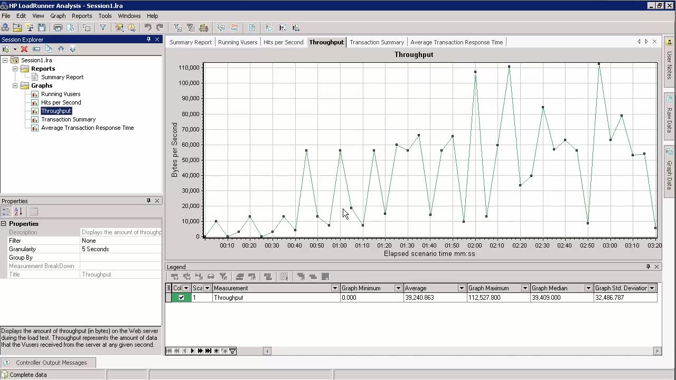676x380 pixels.
Task: Click the Undo arrow in the toolbar
Action: pos(148,27)
